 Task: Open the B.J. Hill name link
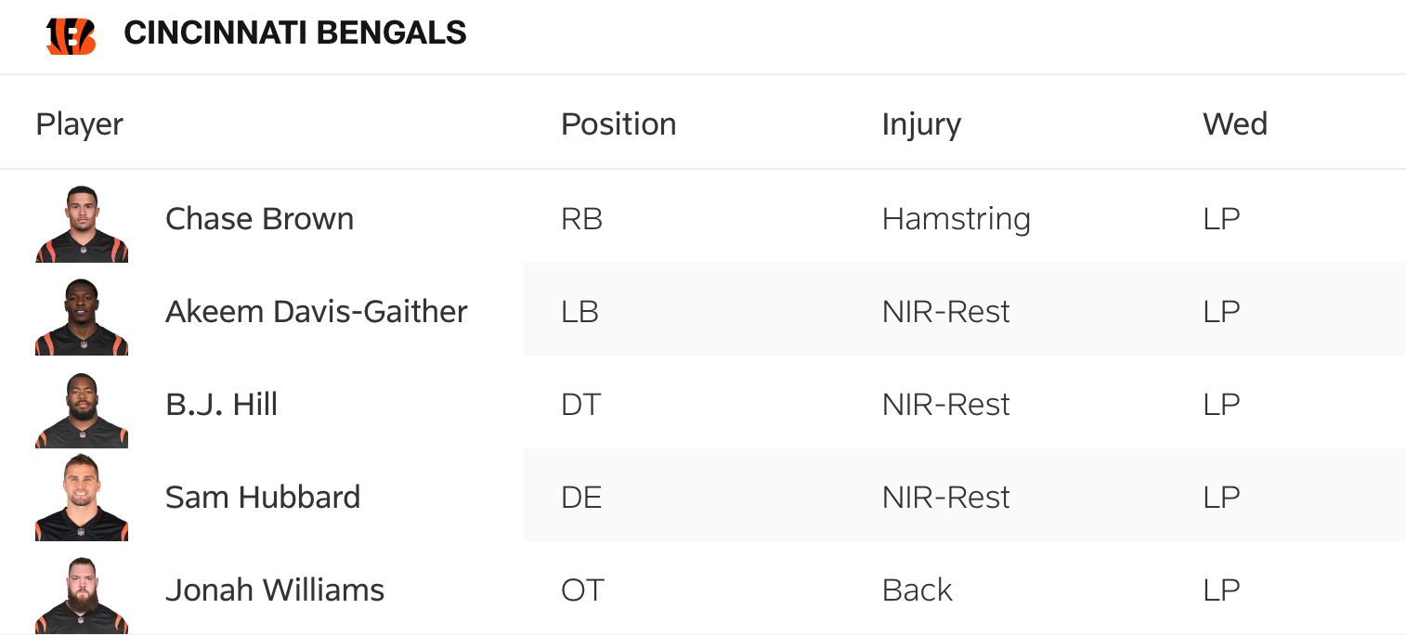[x=221, y=405]
